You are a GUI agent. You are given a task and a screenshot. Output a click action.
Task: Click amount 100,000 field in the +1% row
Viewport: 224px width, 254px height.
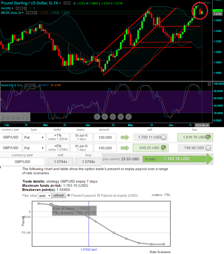[x=105, y=137]
